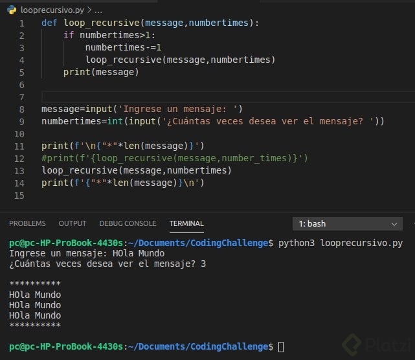Click 'print(message)' on line 5
Screen dimensions: 415x360
point(101,72)
